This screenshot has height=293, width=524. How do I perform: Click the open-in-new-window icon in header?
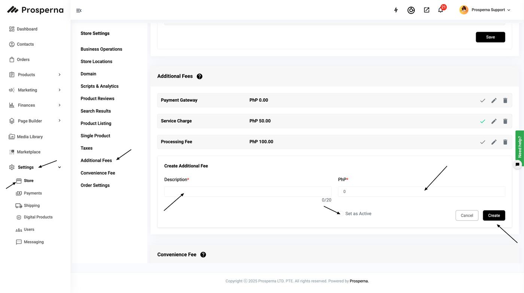pyautogui.click(x=426, y=10)
